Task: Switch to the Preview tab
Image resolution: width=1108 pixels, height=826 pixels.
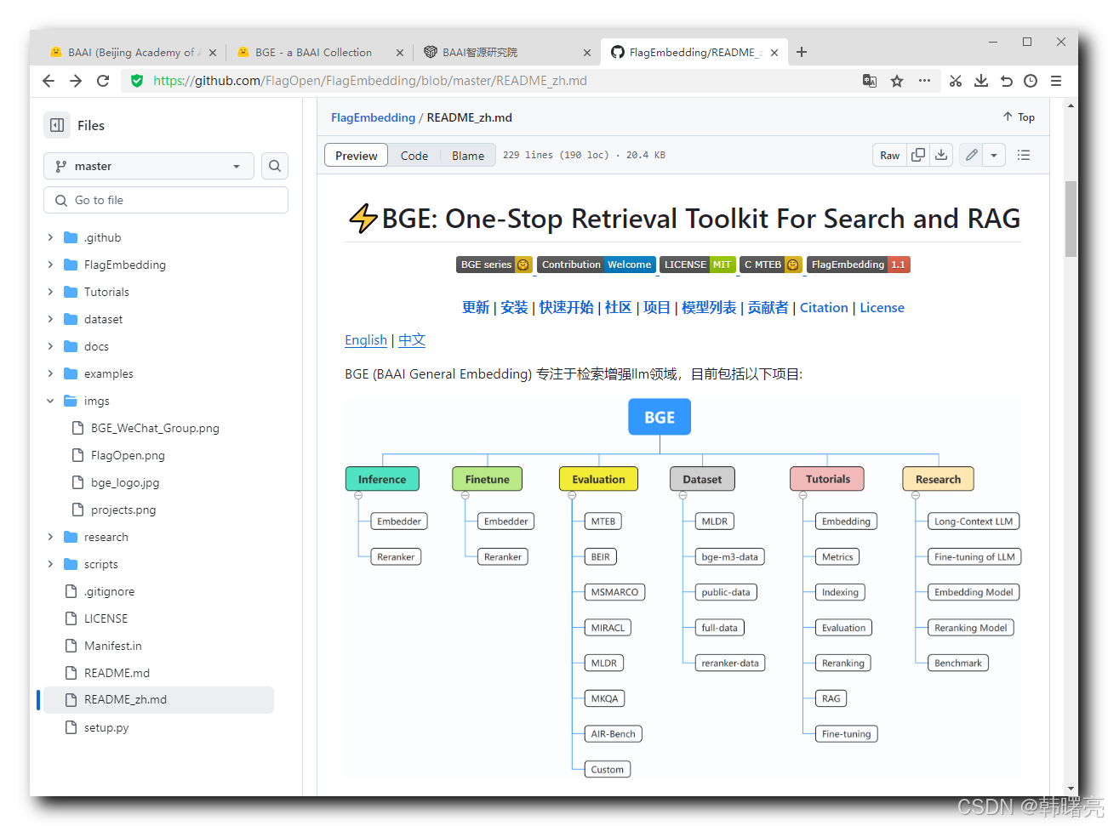Action: [x=357, y=155]
